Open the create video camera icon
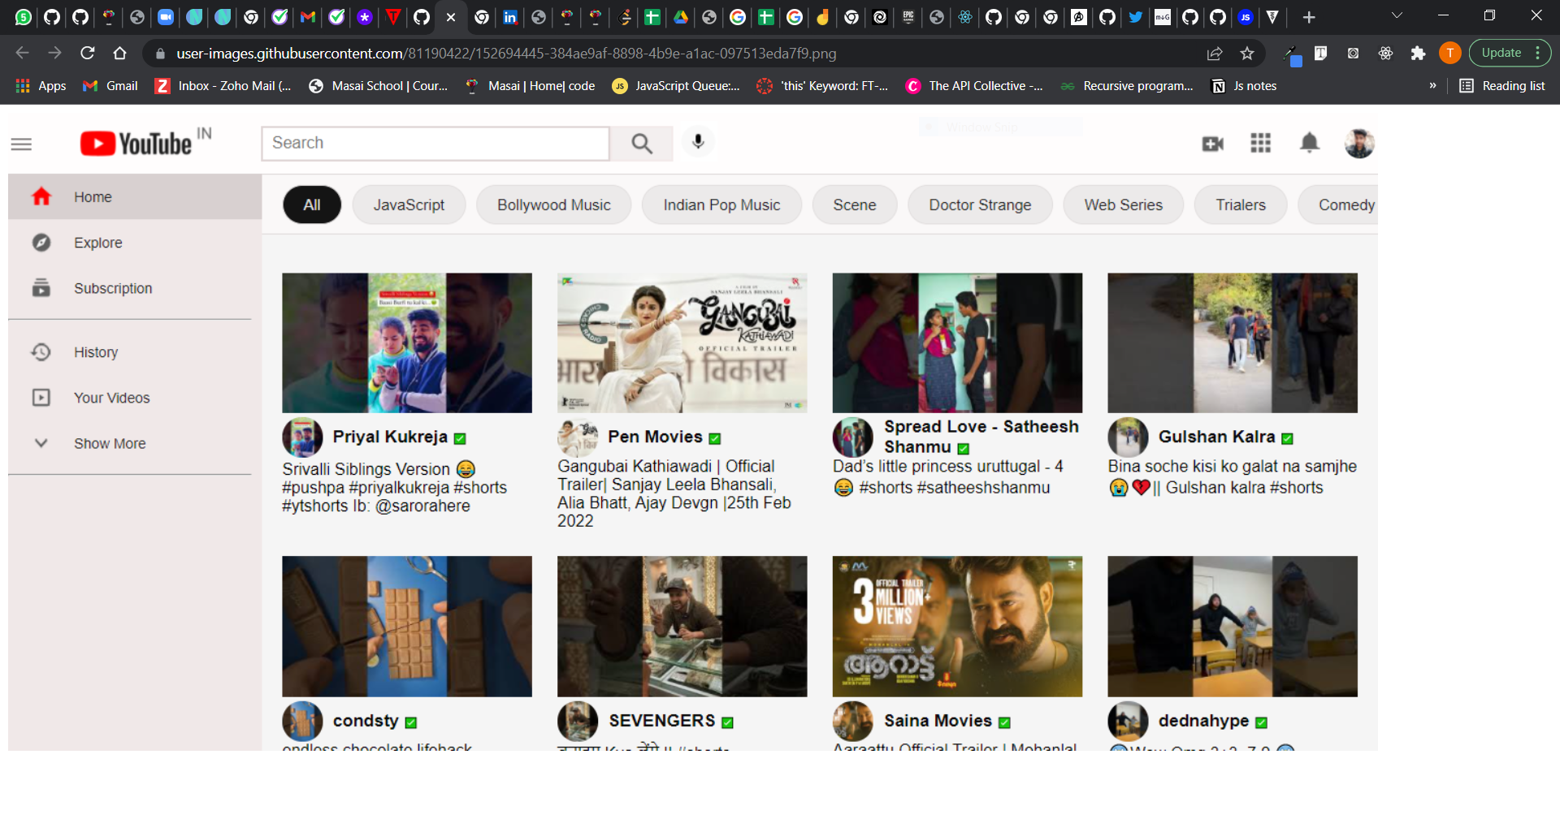The image size is (1560, 836). pos(1212,144)
